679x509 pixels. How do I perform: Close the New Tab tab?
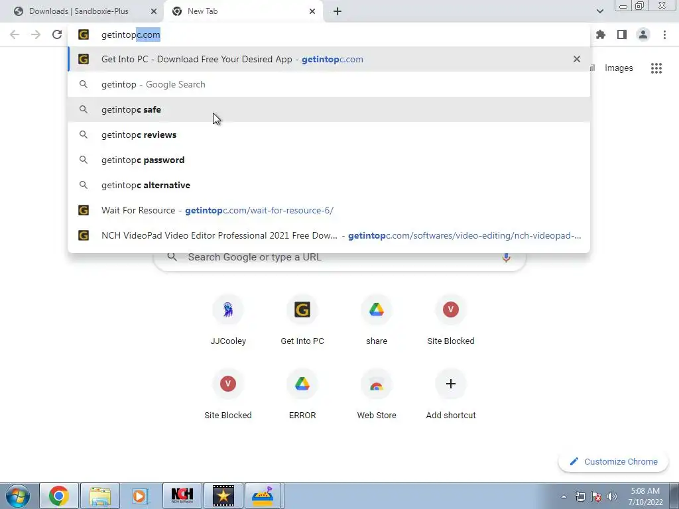(312, 11)
